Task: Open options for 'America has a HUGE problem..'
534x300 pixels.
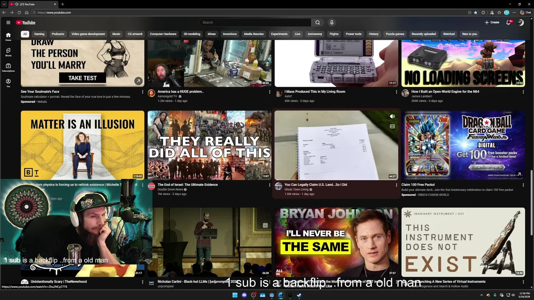Action: (x=270, y=92)
